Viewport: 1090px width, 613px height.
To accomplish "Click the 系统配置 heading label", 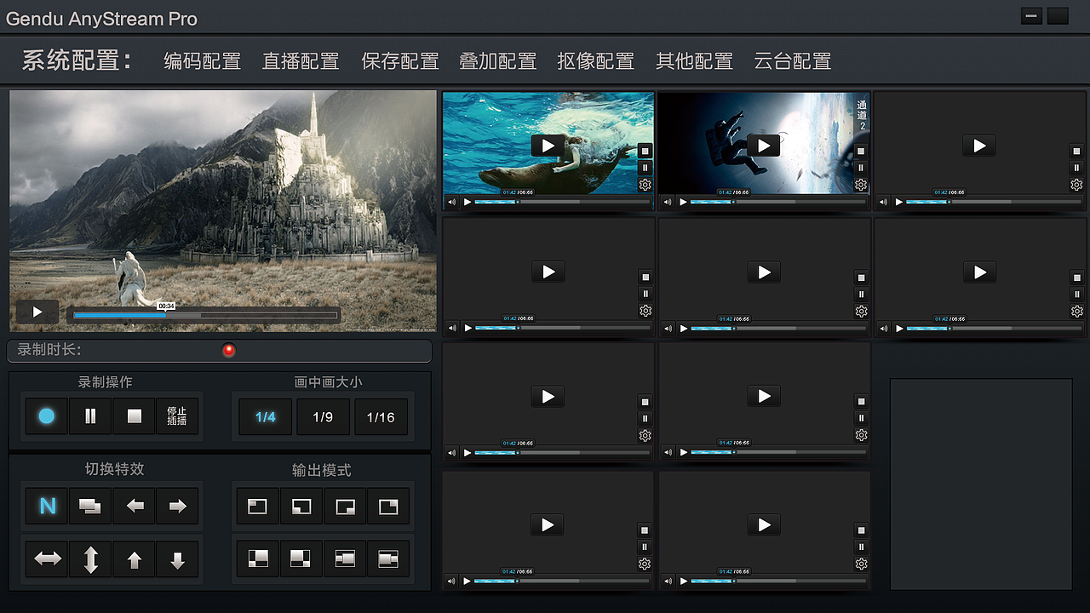I will click(x=77, y=60).
